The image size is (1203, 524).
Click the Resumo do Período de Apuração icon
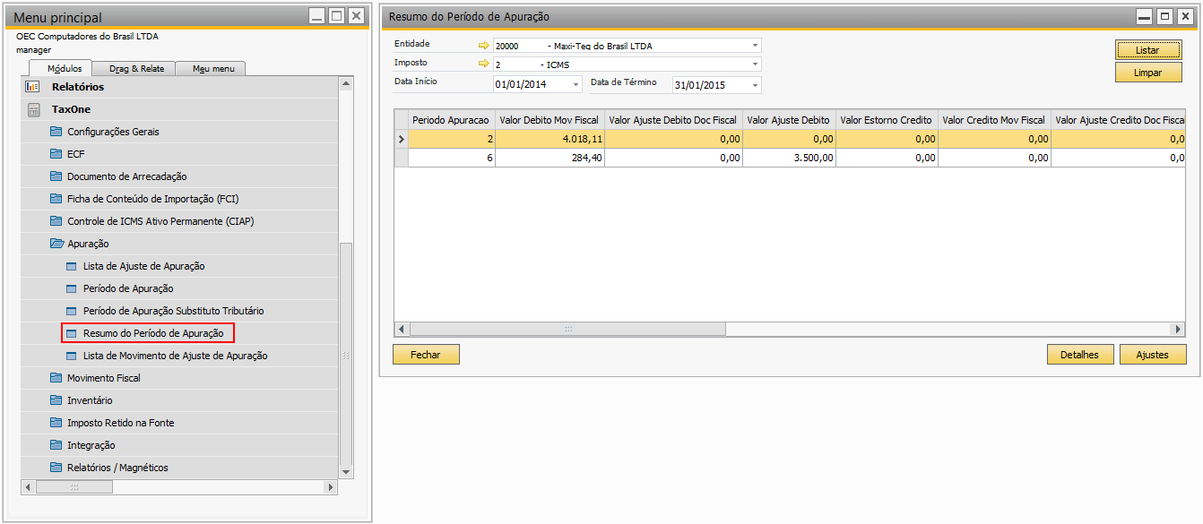tap(73, 333)
